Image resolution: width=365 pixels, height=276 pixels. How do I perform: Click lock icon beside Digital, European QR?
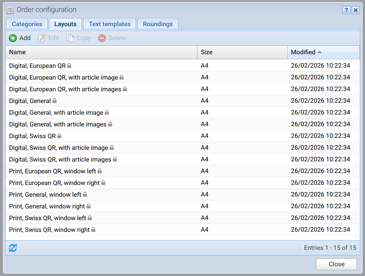[x=69, y=65]
